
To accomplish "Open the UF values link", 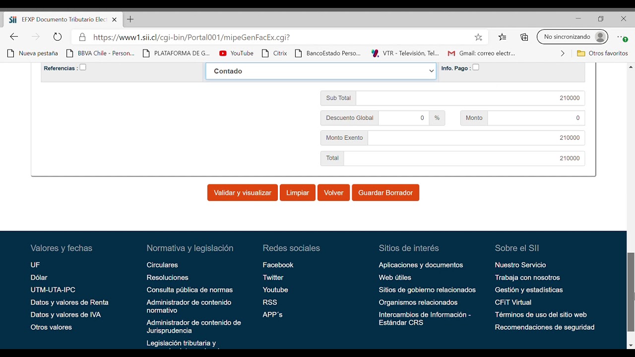I will 35,265.
